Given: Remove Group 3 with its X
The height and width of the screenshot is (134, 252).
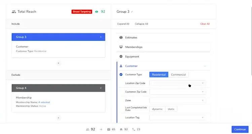Looking at the screenshot, I should 101,37.
